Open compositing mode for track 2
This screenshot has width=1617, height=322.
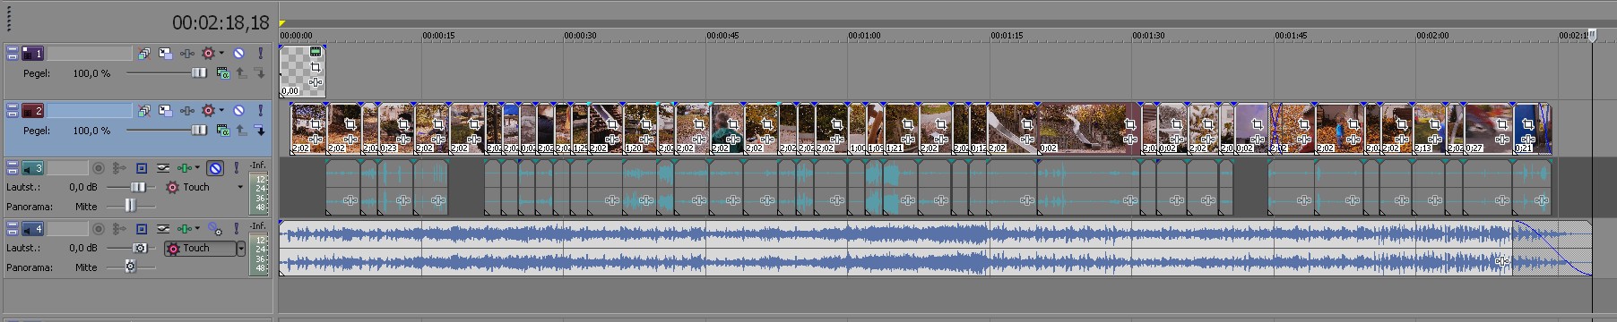(x=223, y=131)
